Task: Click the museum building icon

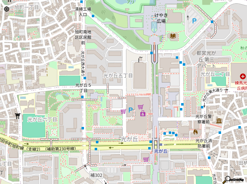Action: (218, 121)
